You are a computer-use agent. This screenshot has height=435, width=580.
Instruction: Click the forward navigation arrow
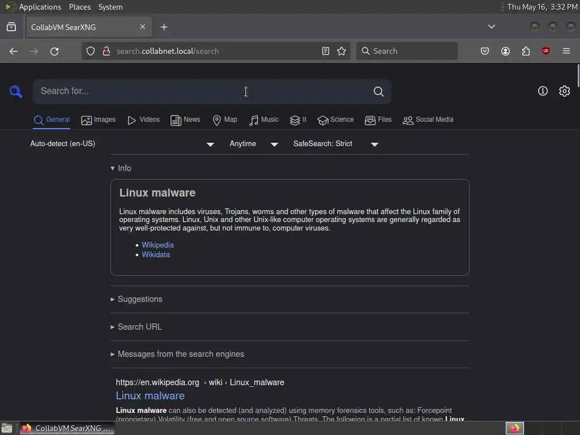pos(34,51)
